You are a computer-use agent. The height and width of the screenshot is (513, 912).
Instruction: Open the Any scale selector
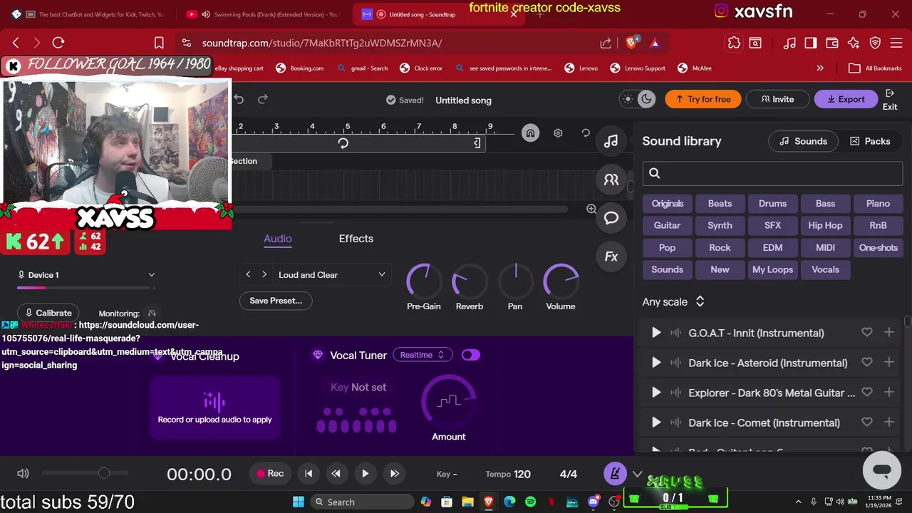(x=673, y=301)
